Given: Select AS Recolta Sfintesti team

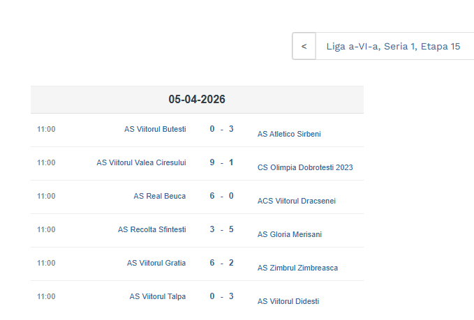Looking at the screenshot, I should [151, 229].
